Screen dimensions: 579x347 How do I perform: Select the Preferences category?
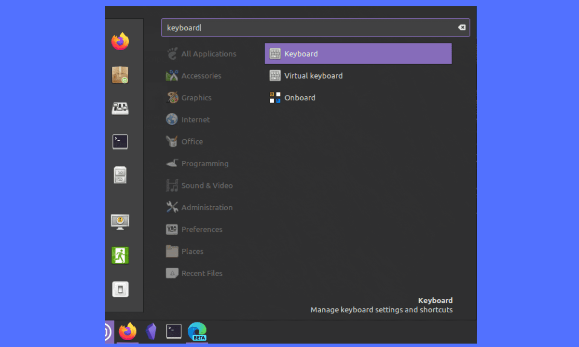202,229
